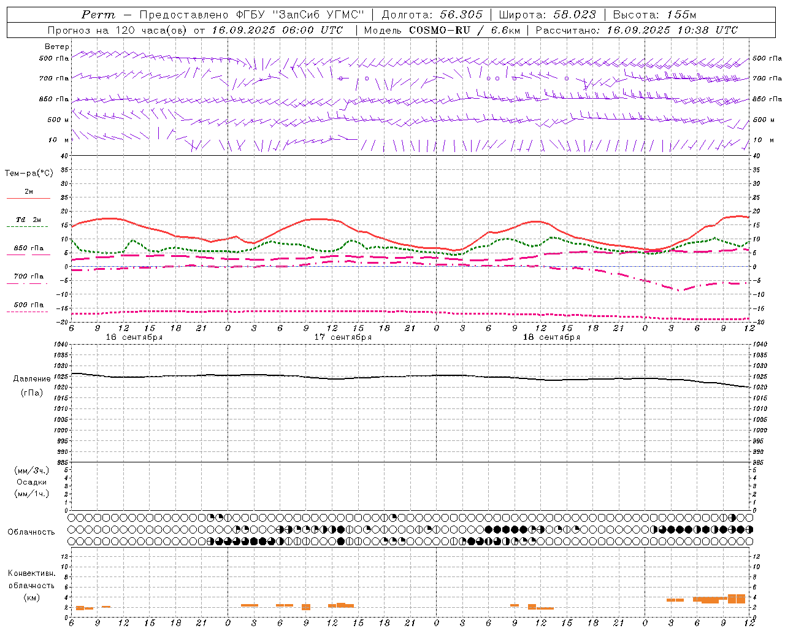Click the 'Рассчитано: 16.09.2025 10:38 UTC' timestamp
Viewport: 785px width, 628px height.
[637, 30]
